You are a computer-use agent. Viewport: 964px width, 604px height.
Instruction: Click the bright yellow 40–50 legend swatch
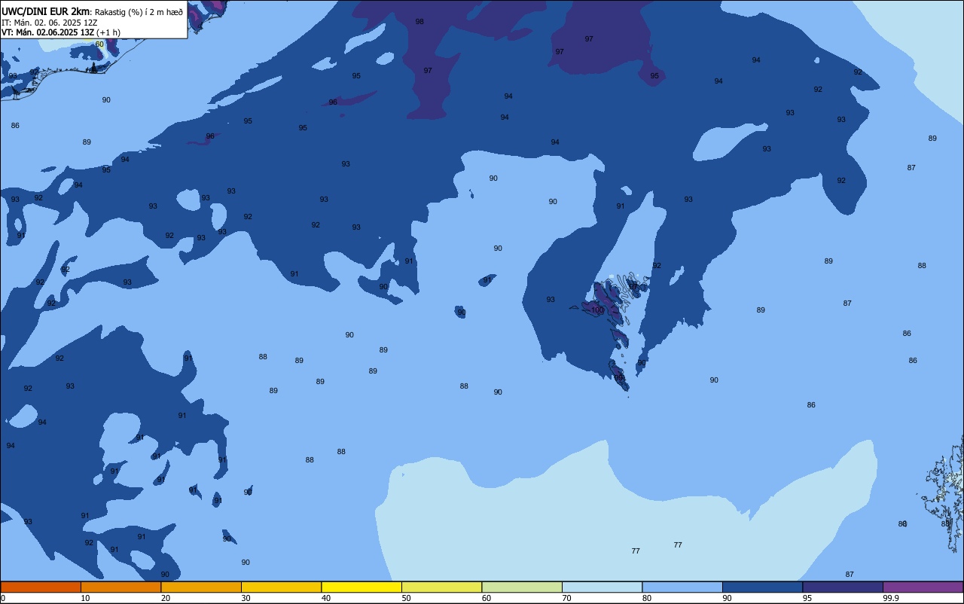point(361,587)
